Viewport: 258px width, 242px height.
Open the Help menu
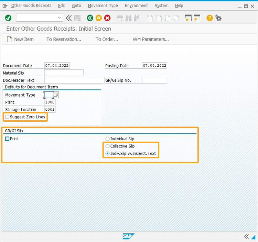(x=179, y=5)
